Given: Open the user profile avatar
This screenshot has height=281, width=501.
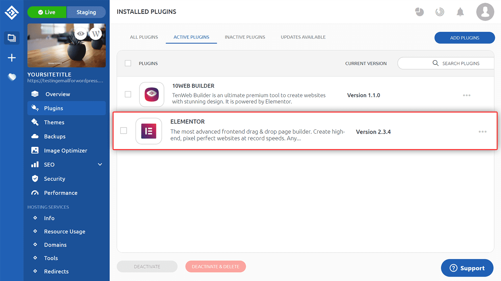Looking at the screenshot, I should [x=485, y=12].
